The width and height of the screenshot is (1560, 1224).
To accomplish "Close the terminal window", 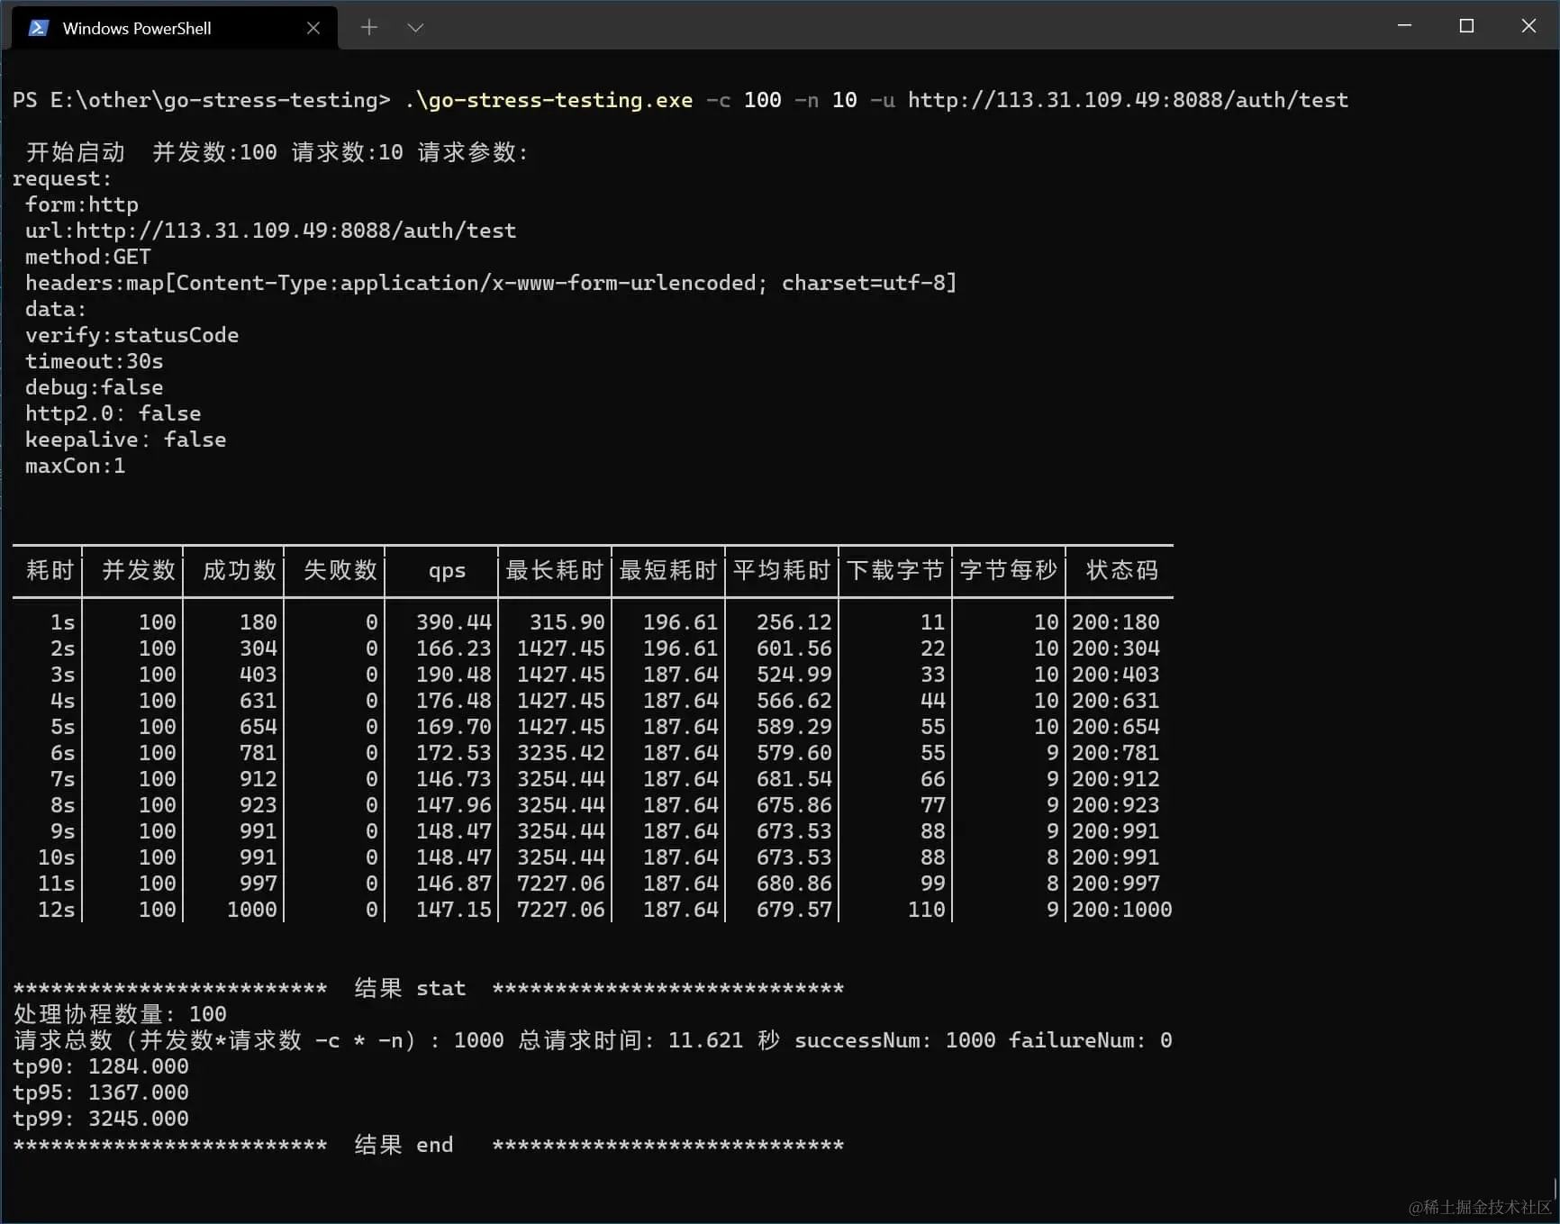I will coord(1528,26).
